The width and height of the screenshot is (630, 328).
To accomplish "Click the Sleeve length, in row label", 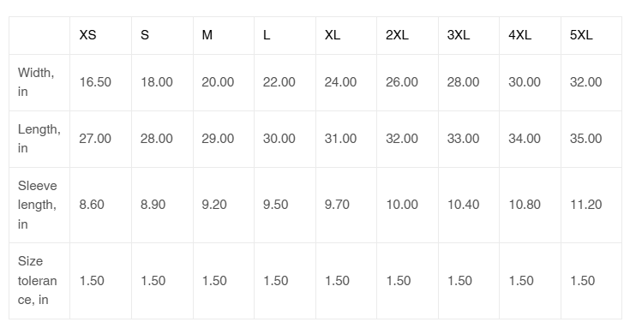I will pyautogui.click(x=39, y=205).
